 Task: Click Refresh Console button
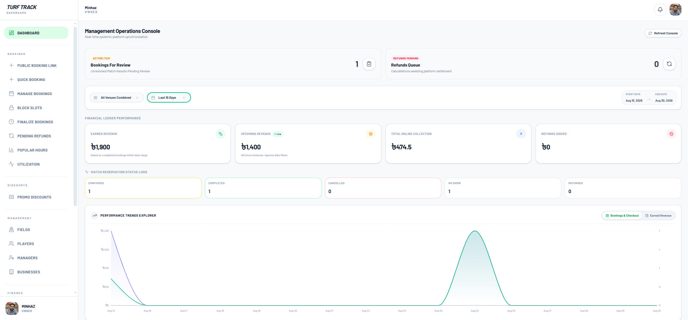click(x=663, y=33)
